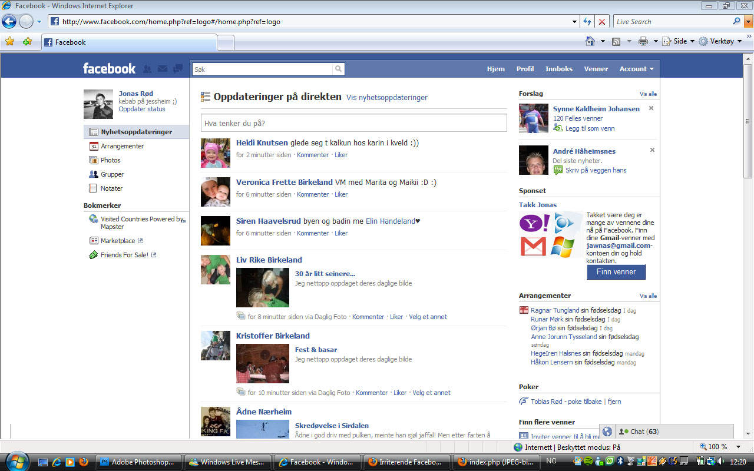Image resolution: width=754 pixels, height=471 pixels.
Task: Open notifications speech-bubble icon in header
Action: (178, 69)
